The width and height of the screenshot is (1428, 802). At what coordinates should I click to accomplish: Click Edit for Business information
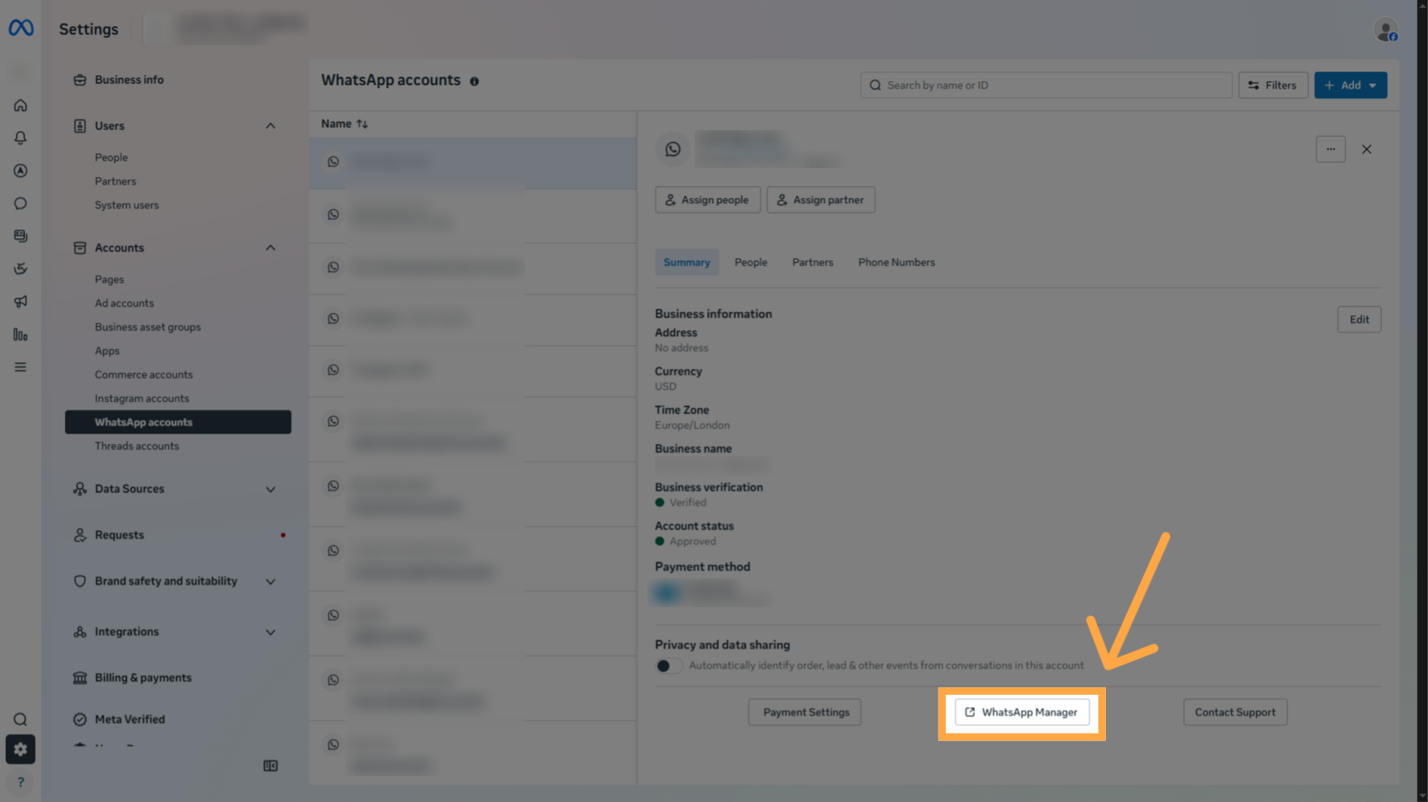pos(1359,320)
